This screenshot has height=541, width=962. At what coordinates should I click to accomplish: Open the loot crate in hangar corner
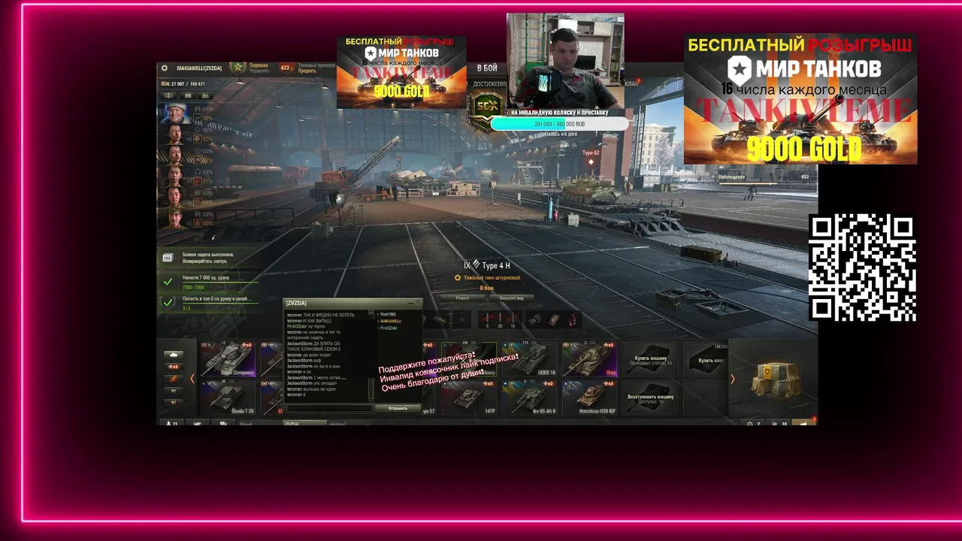coord(779,381)
